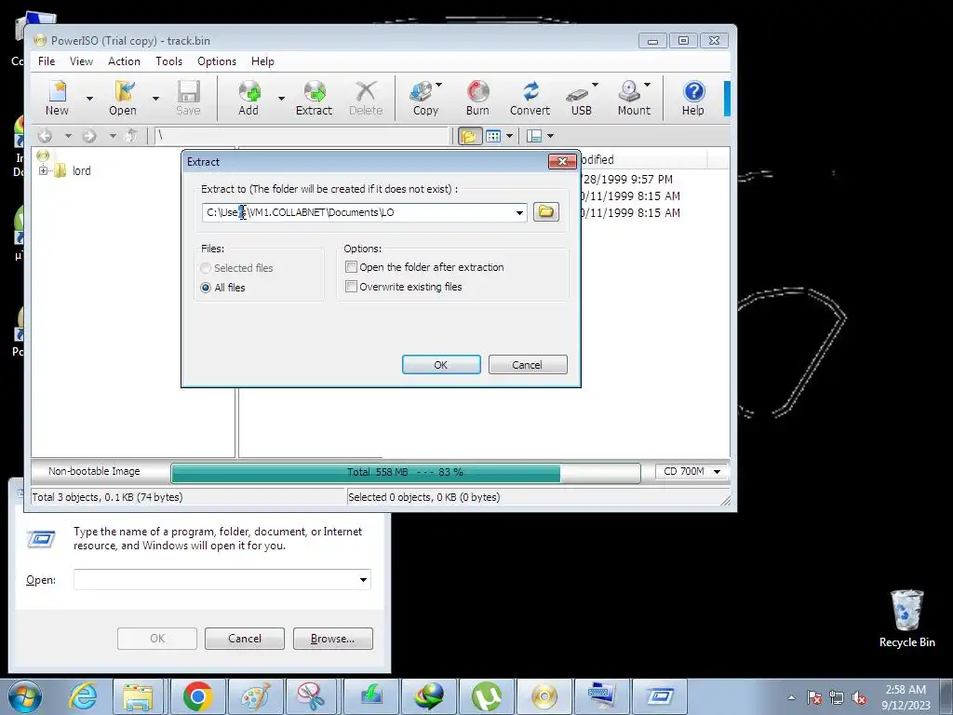The image size is (953, 715).
Task: Click the Forward navigation arrow icon
Action: coord(89,136)
